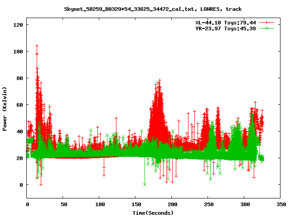Select the YR-23.97 Tsys:45.39 legend entry
This screenshot has width=290, height=217.
pyautogui.click(x=226, y=28)
